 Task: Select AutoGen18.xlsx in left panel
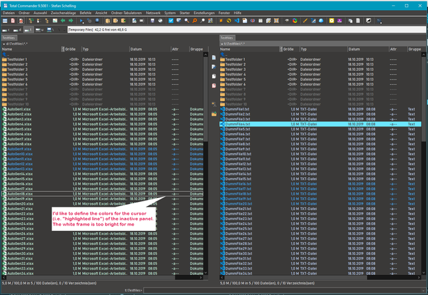(x=102, y=194)
